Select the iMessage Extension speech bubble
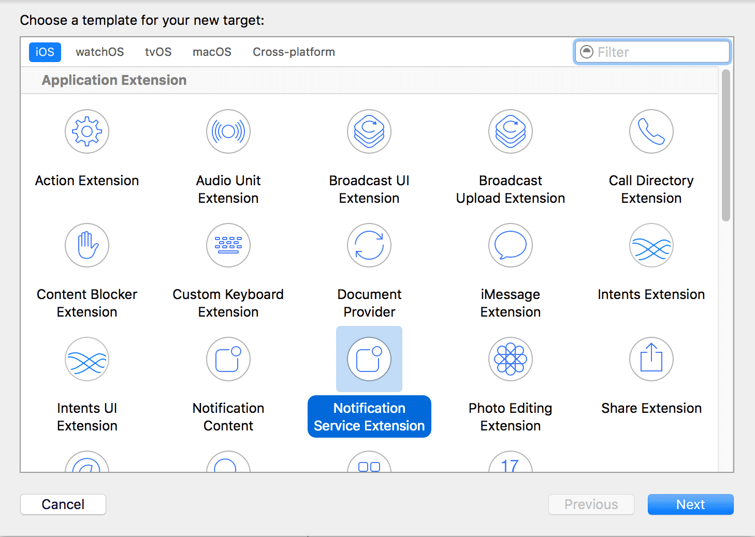Image resolution: width=755 pixels, height=537 pixels. pos(511,245)
